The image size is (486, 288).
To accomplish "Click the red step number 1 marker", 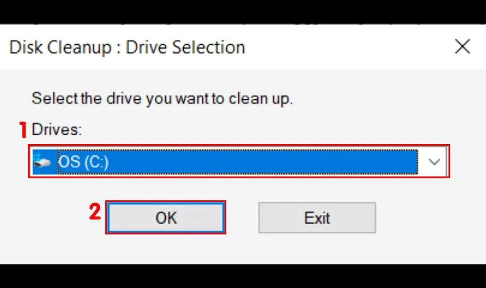I will (24, 130).
